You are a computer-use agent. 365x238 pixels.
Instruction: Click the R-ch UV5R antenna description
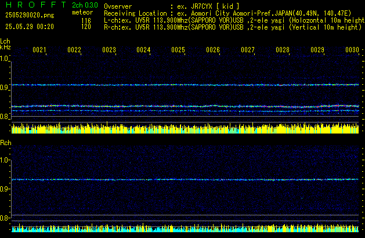tap(233, 27)
